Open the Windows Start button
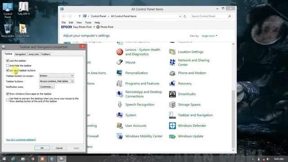The height and width of the screenshot is (162, 288). coord(4,159)
